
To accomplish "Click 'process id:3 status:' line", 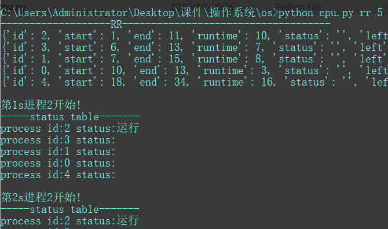I will [58, 140].
